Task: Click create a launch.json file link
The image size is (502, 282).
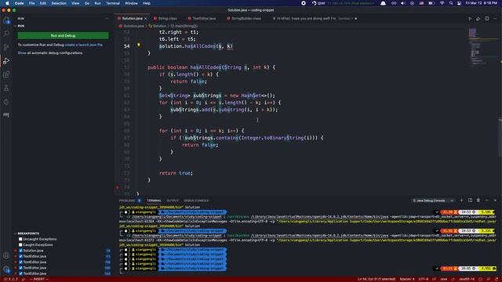Action: (84, 45)
